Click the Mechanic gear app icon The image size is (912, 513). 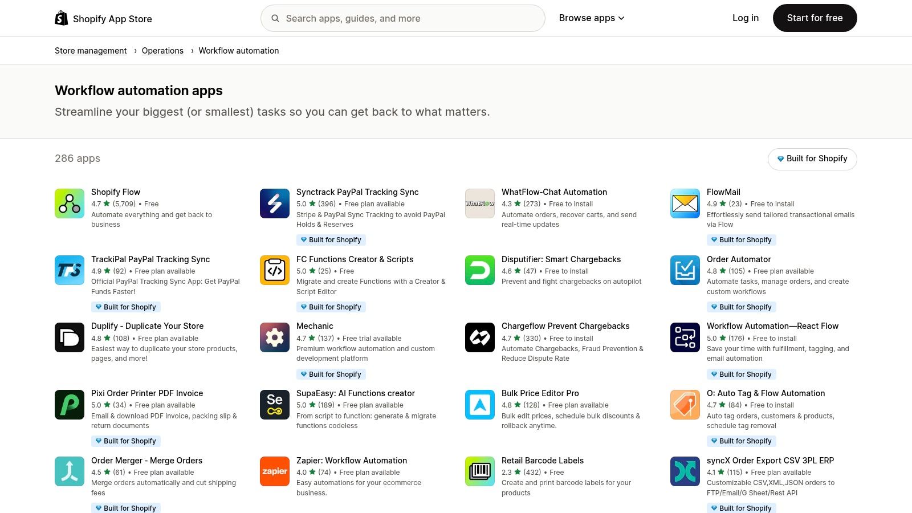coord(274,337)
